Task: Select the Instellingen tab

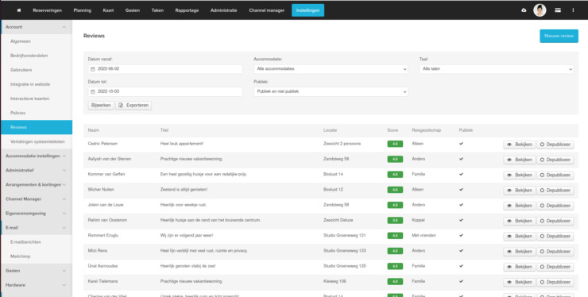Action: 308,10
